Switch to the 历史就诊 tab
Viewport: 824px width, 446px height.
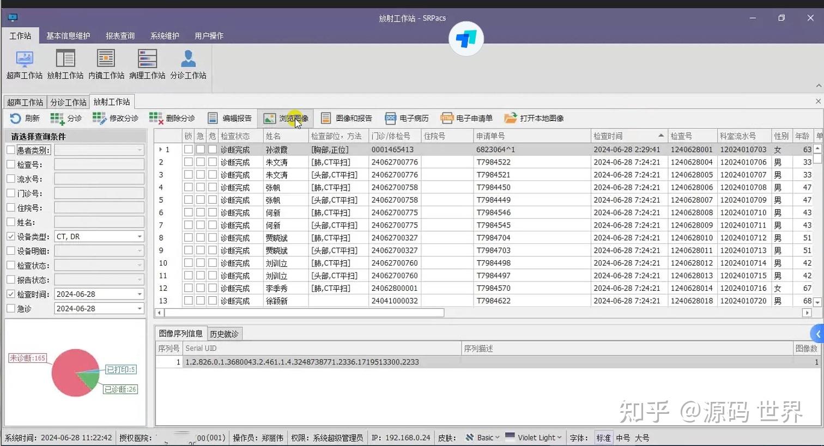(224, 333)
